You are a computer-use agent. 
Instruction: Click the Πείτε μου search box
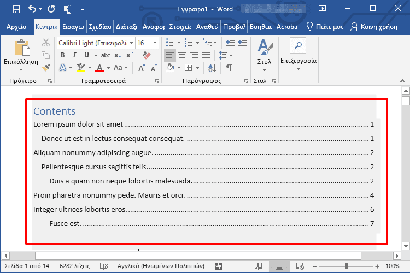tap(325, 27)
